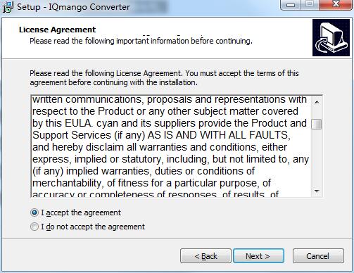
Task: Click the scrollbar track above the thumb
Action: click(x=317, y=113)
